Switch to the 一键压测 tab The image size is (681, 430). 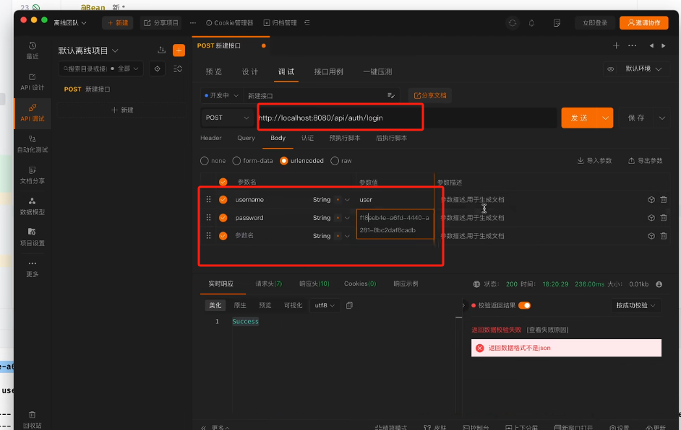point(377,72)
